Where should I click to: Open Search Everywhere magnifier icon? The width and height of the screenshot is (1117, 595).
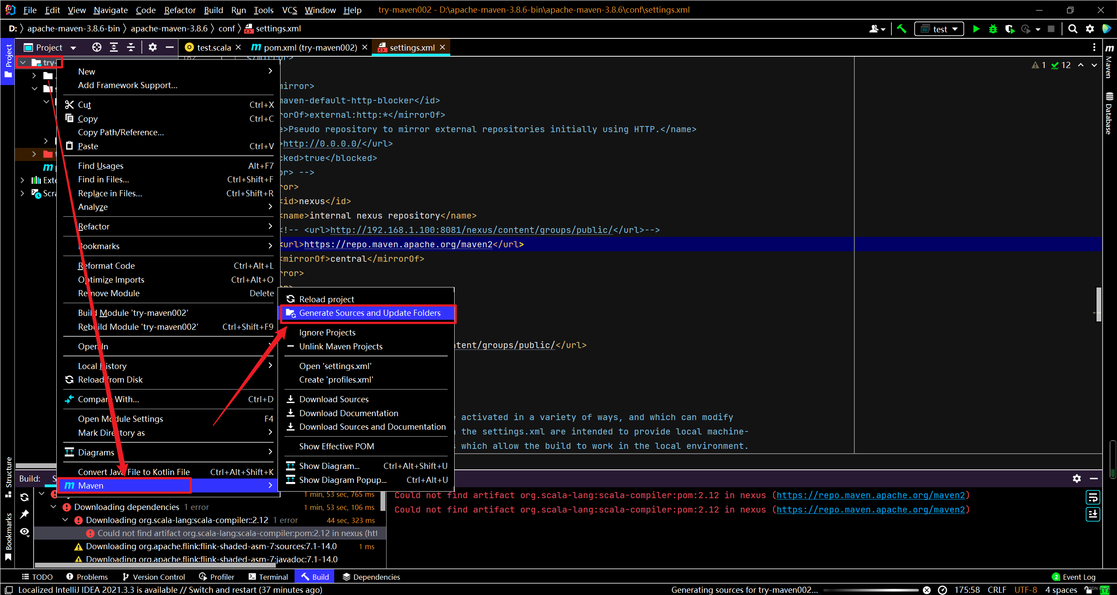[x=1072, y=29]
